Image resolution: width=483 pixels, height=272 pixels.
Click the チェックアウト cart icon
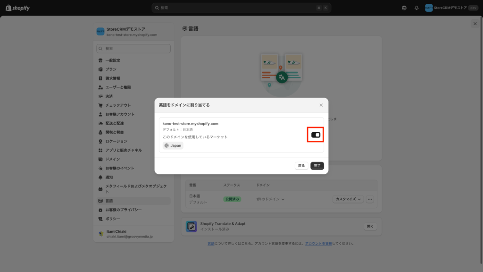(x=100, y=105)
